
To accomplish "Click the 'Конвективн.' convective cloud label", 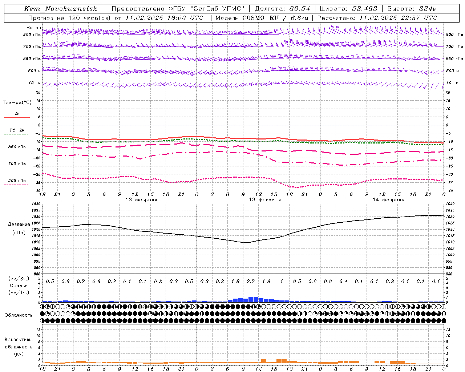I will [x=19, y=340].
